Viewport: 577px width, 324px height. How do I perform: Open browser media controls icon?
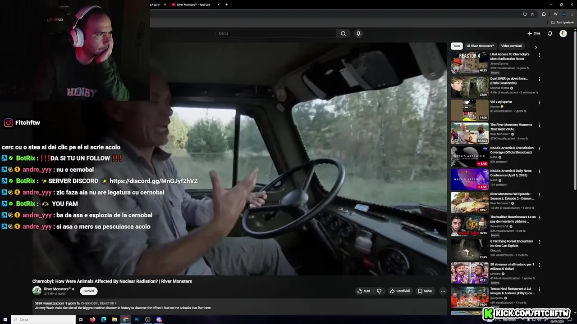[555, 14]
